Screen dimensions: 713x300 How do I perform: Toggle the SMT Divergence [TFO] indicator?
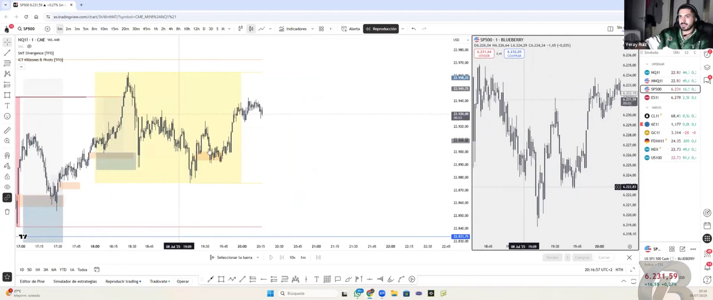(x=36, y=53)
